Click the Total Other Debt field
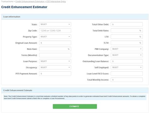Viewport: 149px width, 113px height. coord(127,24)
